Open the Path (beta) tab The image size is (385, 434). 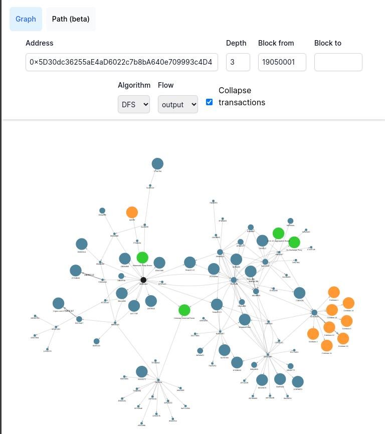71,19
